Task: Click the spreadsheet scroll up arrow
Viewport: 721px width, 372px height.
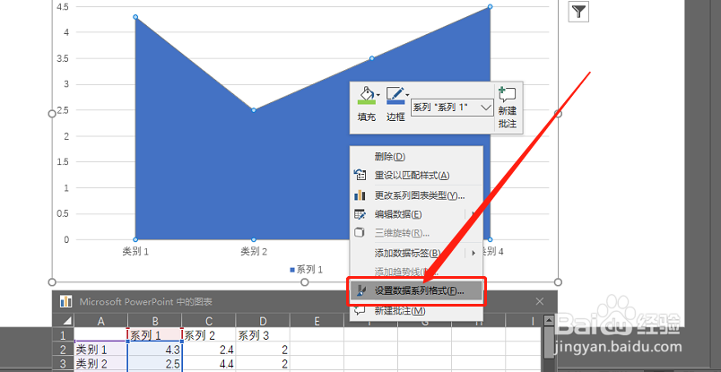Action: pyautogui.click(x=548, y=321)
